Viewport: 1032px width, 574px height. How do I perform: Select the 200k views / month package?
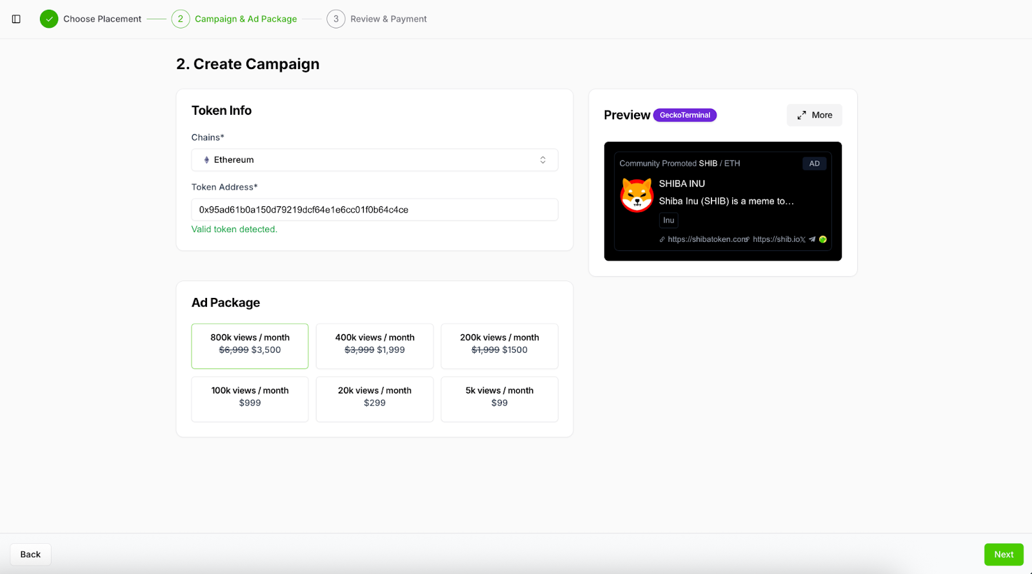pyautogui.click(x=499, y=346)
